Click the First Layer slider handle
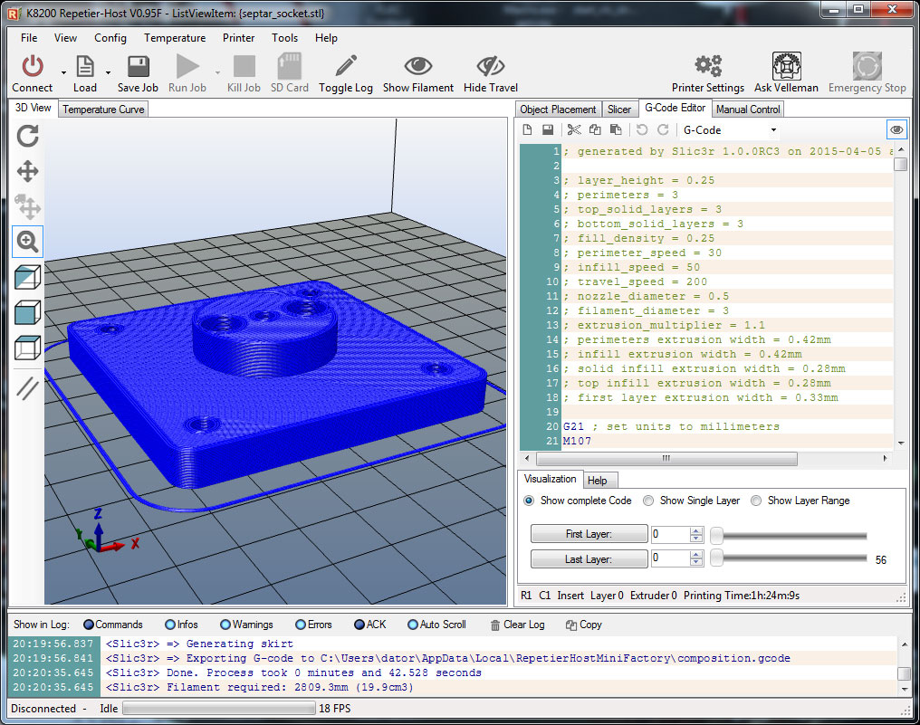This screenshot has height=725, width=920. pyautogui.click(x=716, y=535)
